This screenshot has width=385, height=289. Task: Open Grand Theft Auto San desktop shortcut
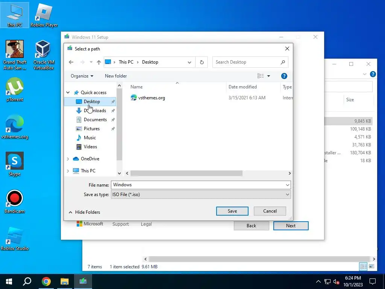(x=15, y=55)
